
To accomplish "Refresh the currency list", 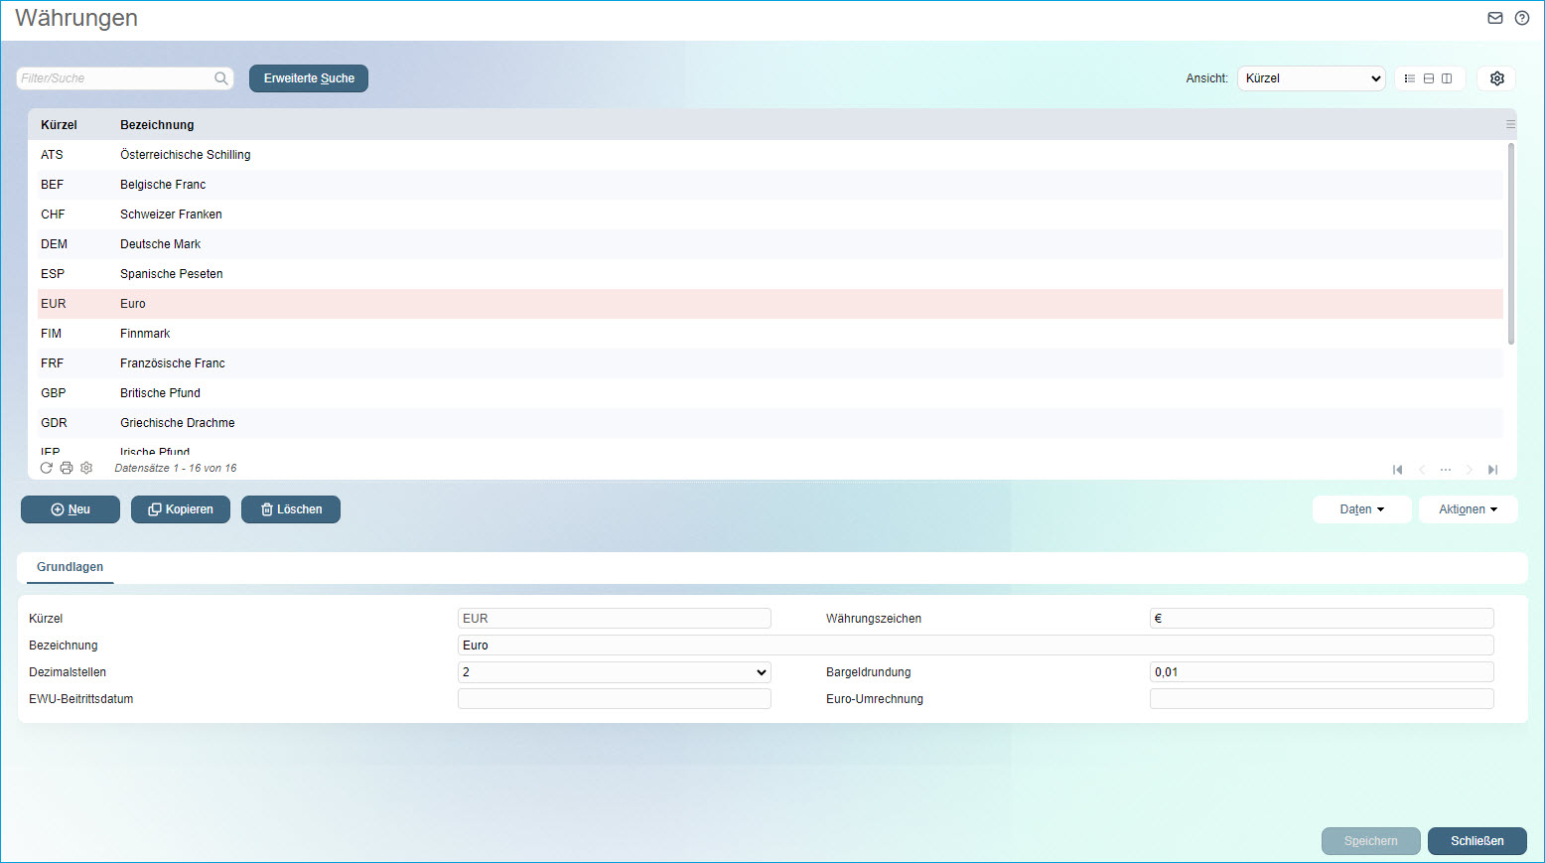I will [x=47, y=468].
